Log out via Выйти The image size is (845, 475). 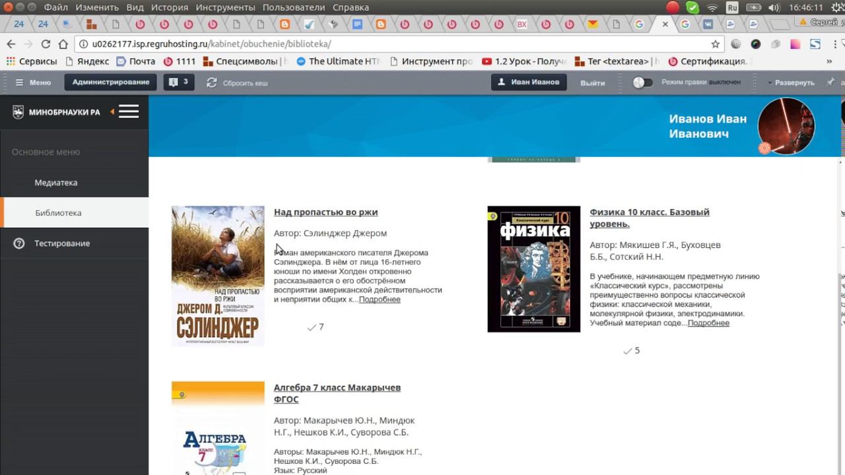[x=593, y=83]
